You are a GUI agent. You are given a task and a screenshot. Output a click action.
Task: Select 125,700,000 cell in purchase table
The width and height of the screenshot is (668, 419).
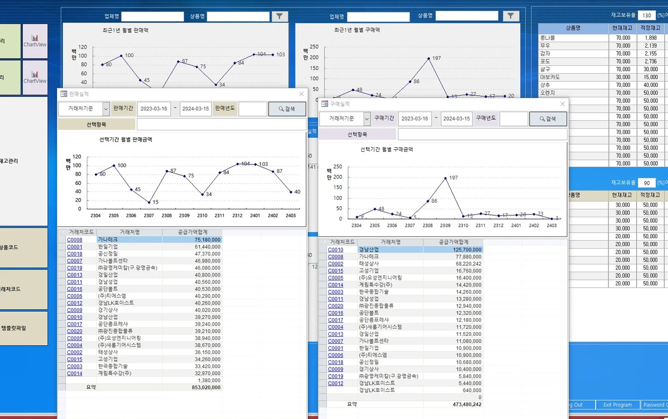pos(453,249)
